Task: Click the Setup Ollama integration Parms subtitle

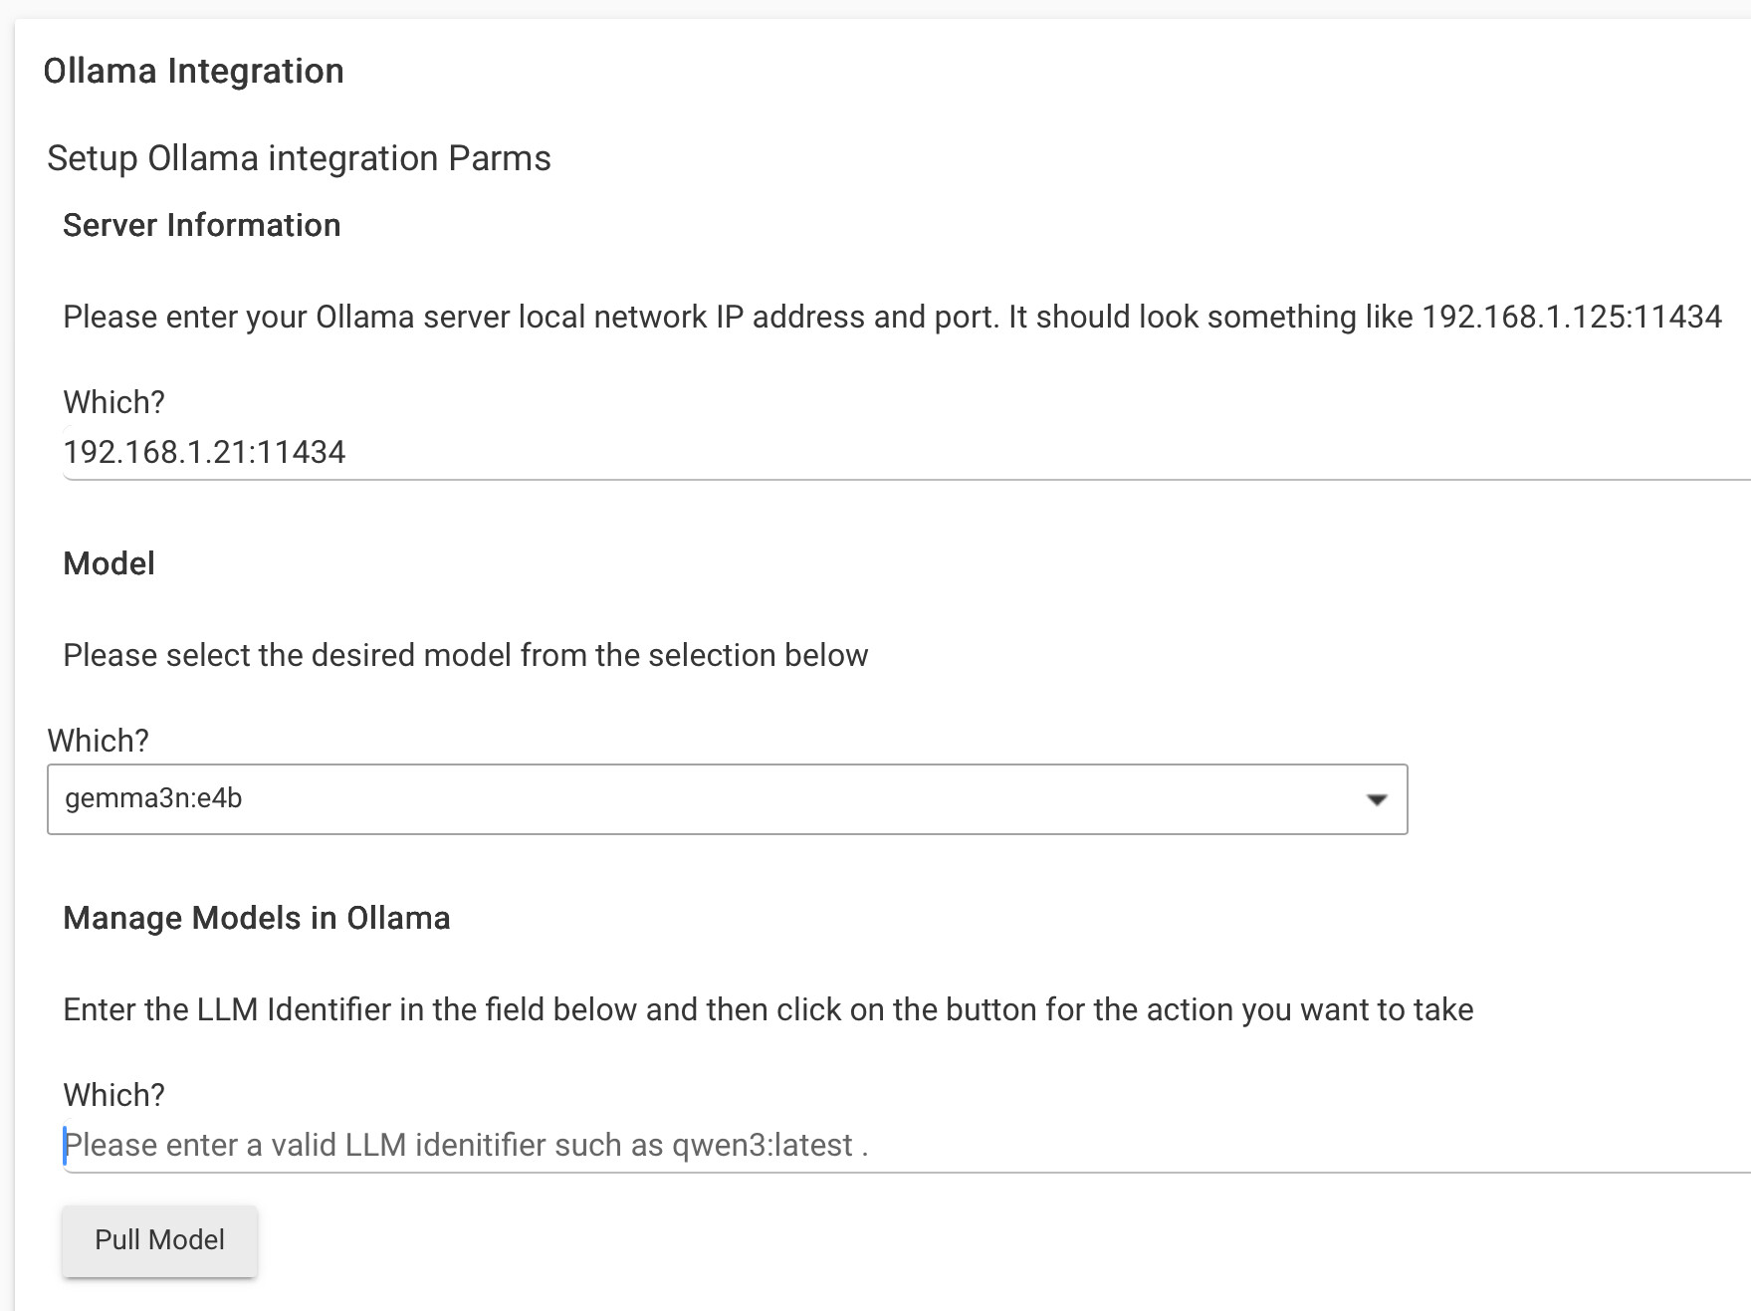Action: [x=299, y=159]
